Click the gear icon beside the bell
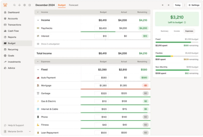Screen dimensions: 203x137 25,5
